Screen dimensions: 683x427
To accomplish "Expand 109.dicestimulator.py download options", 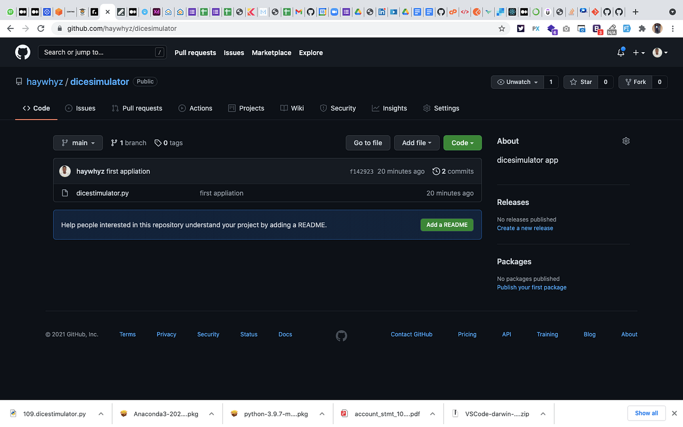I will tap(101, 414).
